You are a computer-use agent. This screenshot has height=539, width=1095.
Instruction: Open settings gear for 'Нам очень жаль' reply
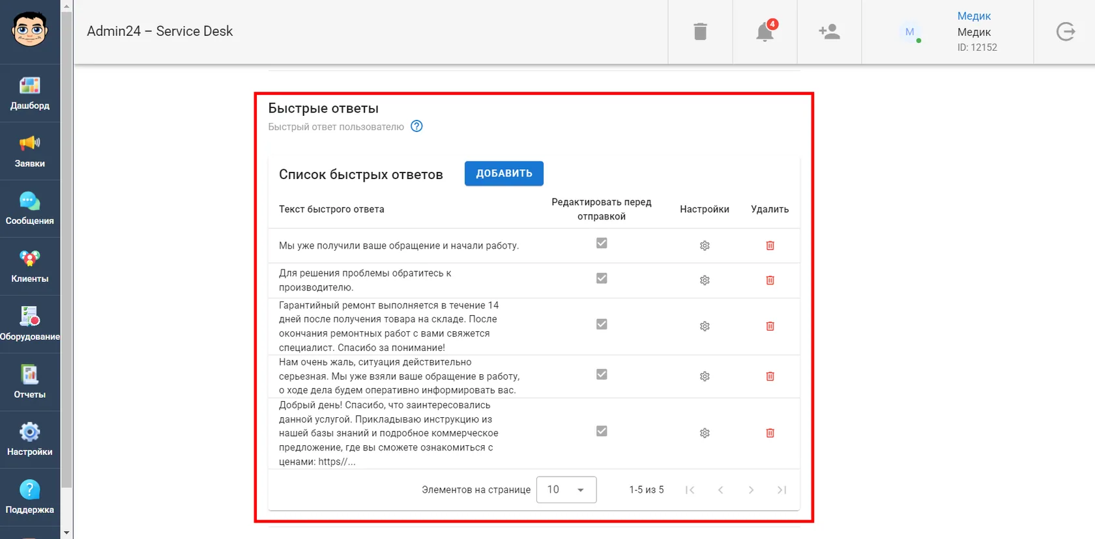tap(705, 376)
